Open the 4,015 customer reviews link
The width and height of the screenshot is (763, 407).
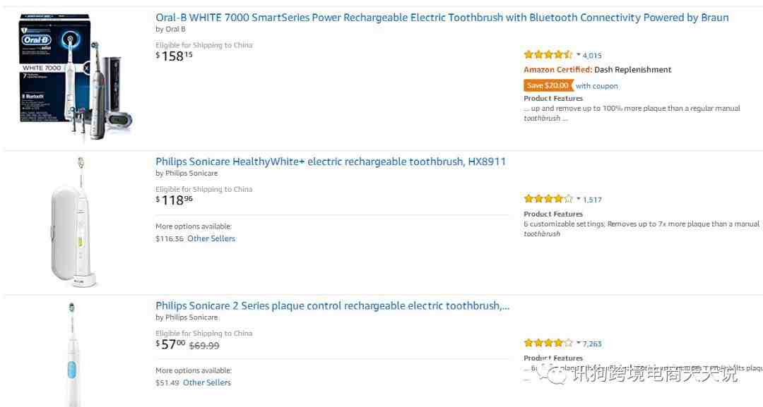coord(592,56)
